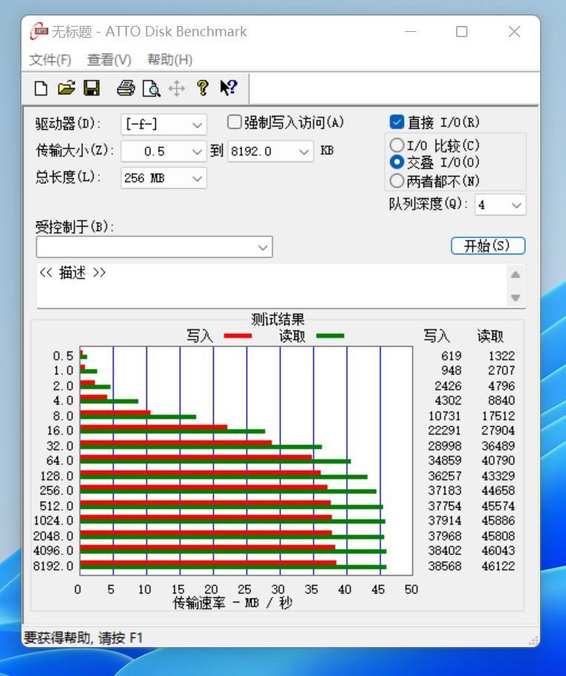Click the ATTO app icon in the title bar

39,31
